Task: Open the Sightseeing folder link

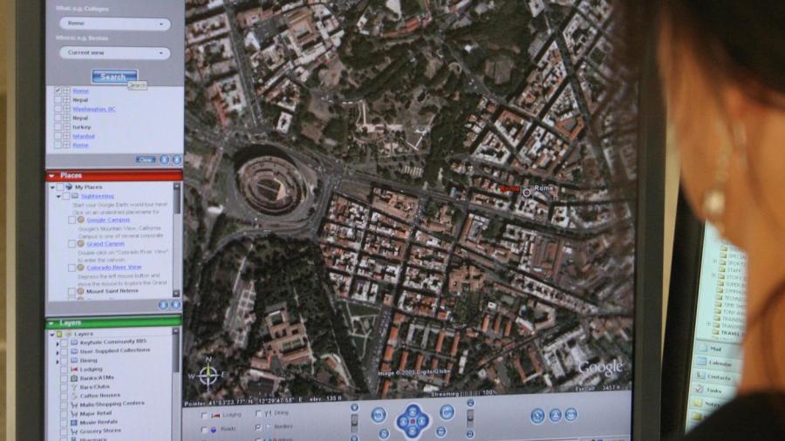Action: [97, 196]
